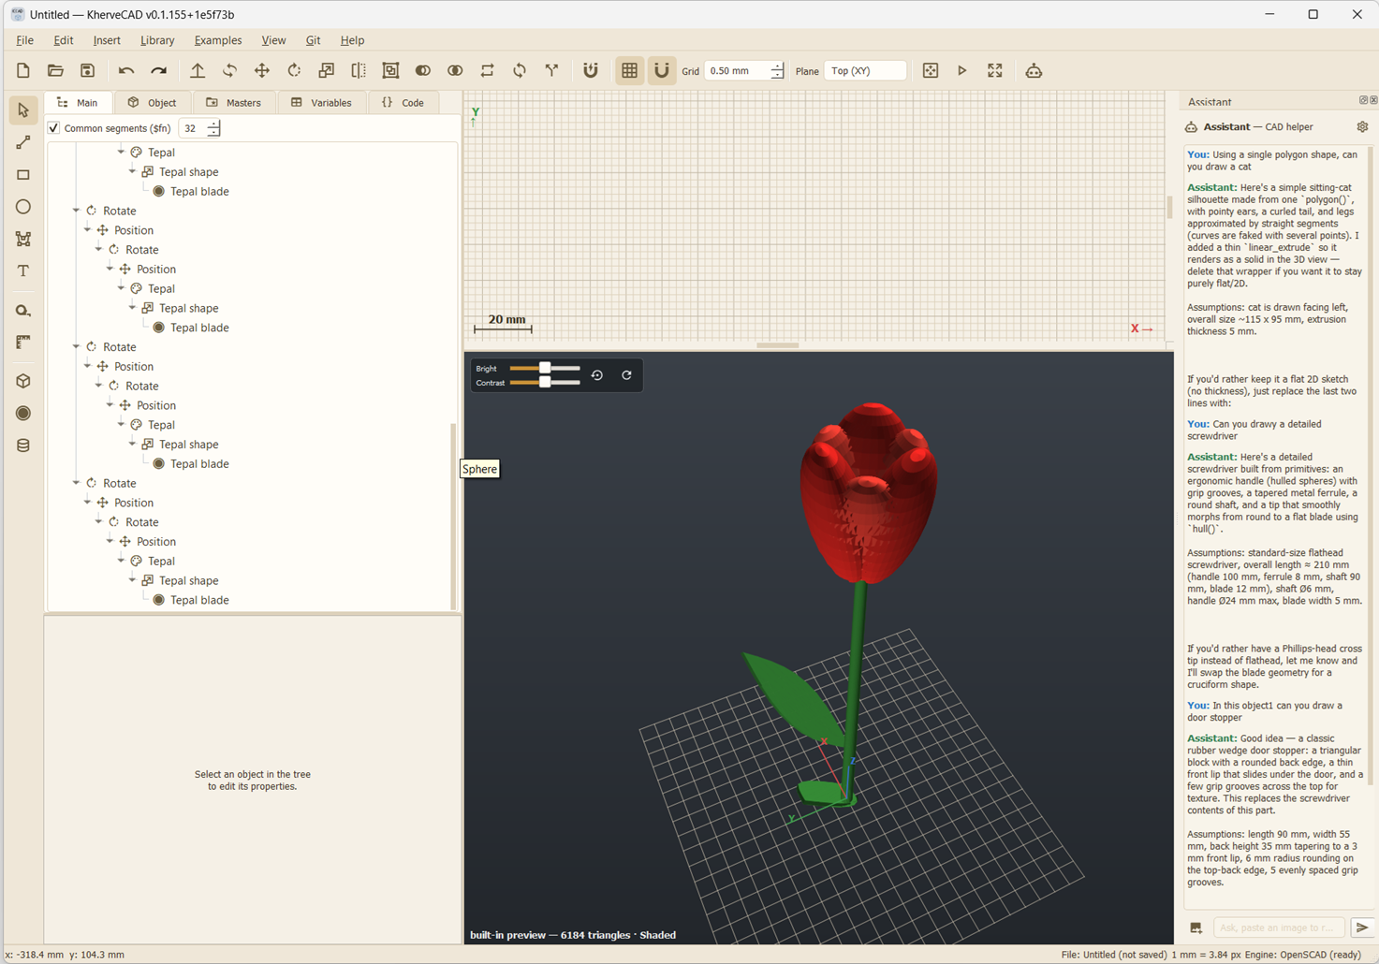Screen dimensions: 1379x964
Task: Select the cylinder database-shaped tool in sidebar
Action: click(23, 445)
